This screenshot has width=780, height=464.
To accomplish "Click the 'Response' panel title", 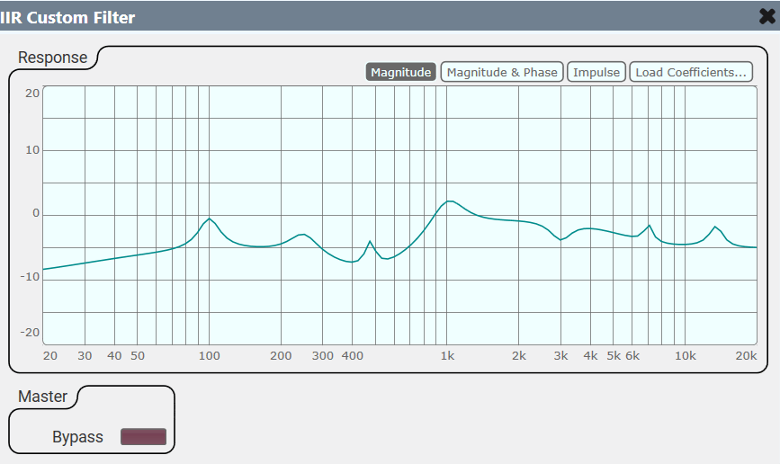I will click(53, 58).
